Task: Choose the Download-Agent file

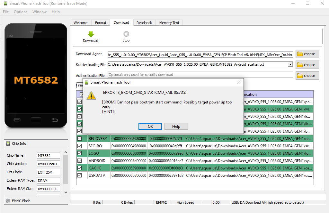Action: [307, 54]
